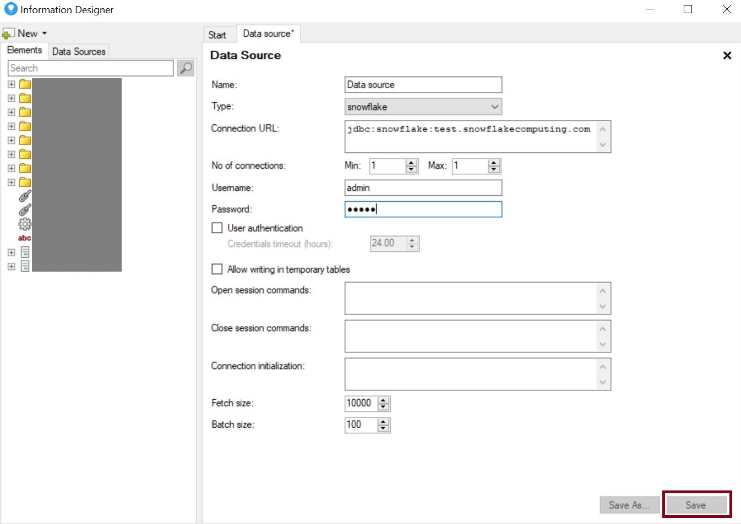Viewport: 741px width, 524px height.
Task: Select the topmost folder icon in the tree
Action: pos(25,84)
